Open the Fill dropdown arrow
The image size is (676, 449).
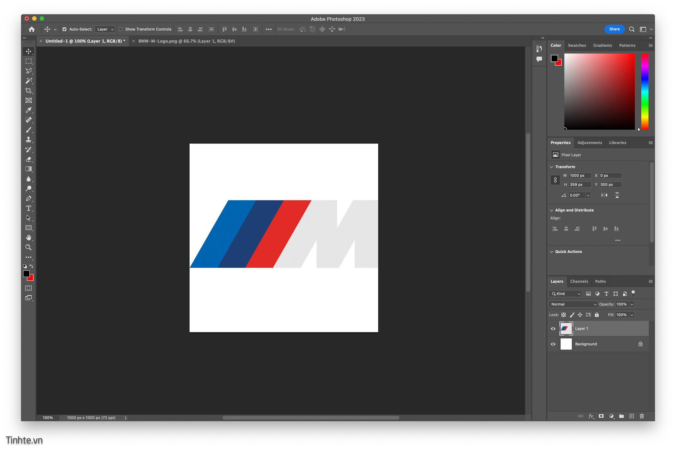(632, 315)
